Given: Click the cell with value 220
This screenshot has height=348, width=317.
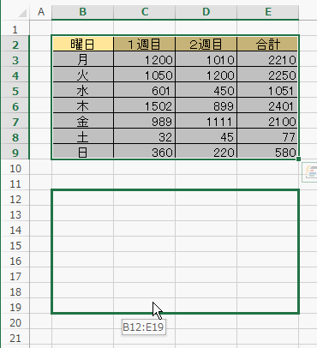Looking at the screenshot, I should pyautogui.click(x=206, y=152).
